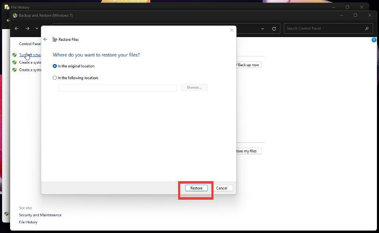
Task: Click the restore location path field
Action: tap(117, 88)
